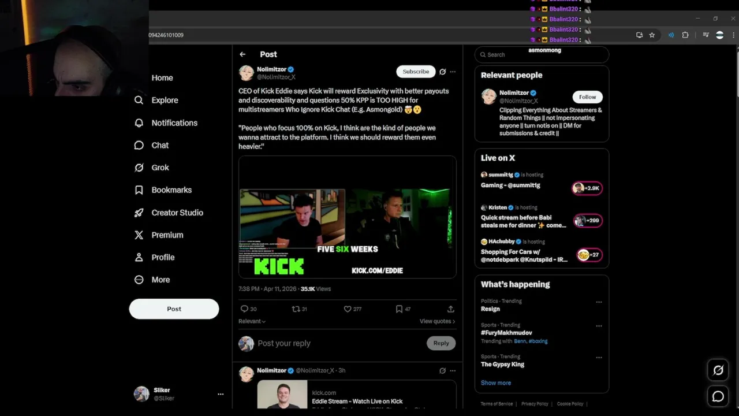Click Nolimitzor avatar on main post
The width and height of the screenshot is (739, 416).
(x=247, y=73)
